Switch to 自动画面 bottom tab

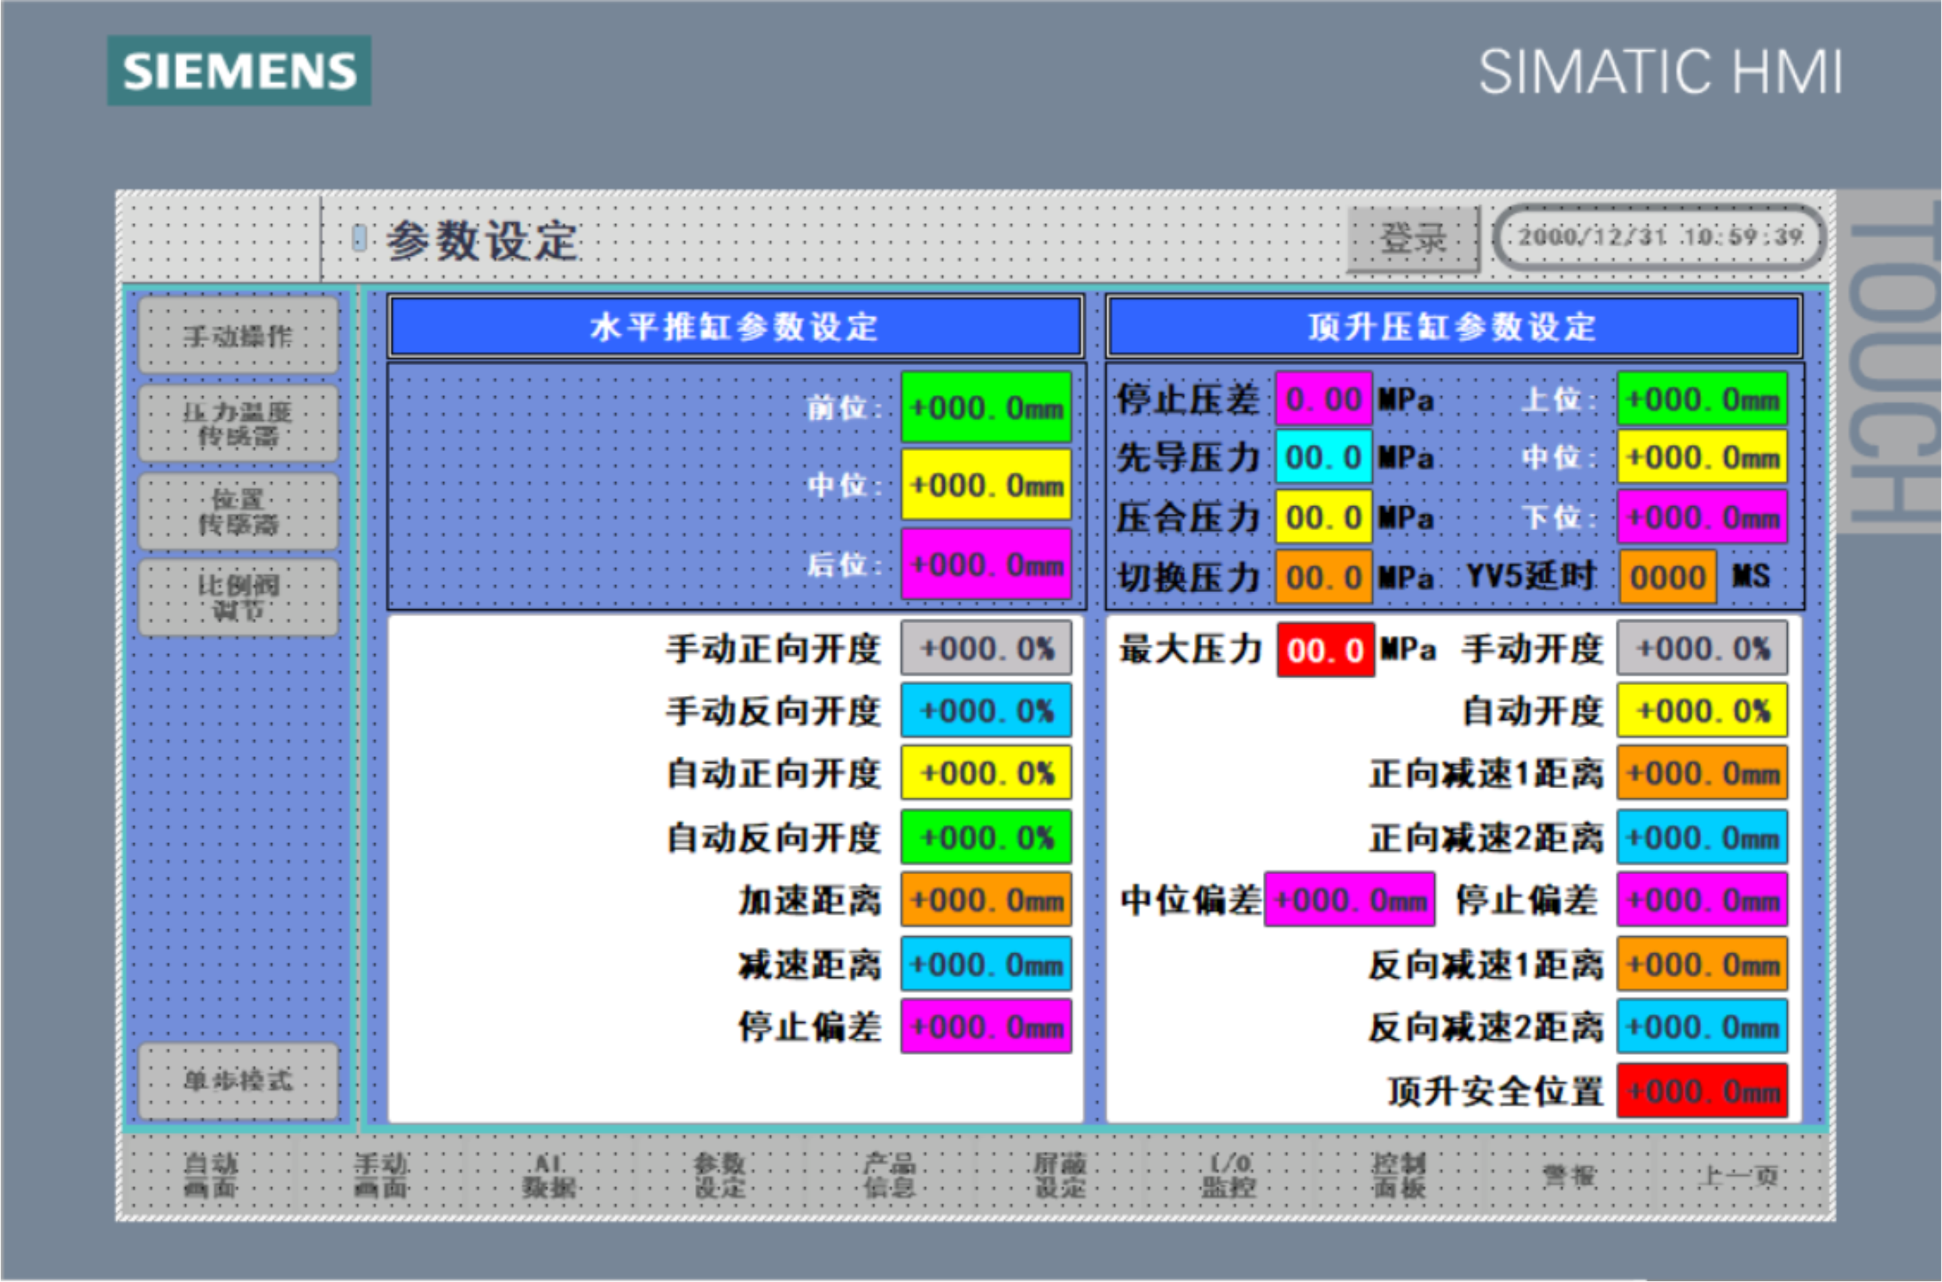210,1175
